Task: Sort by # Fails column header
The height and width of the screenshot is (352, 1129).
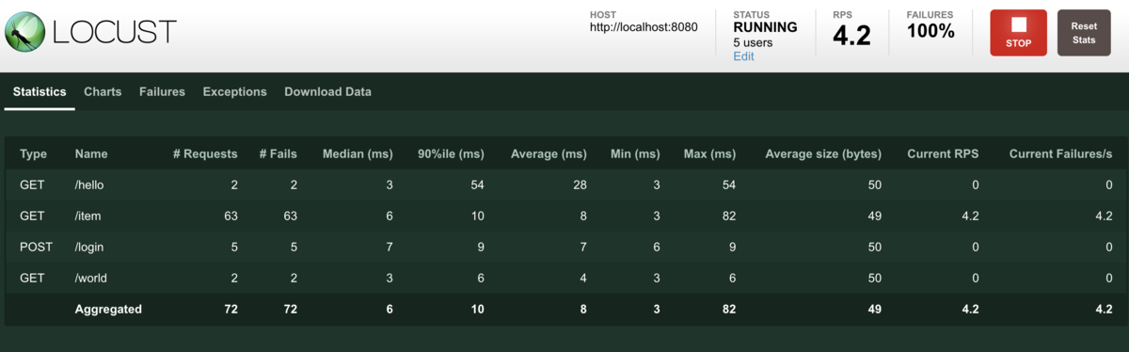Action: tap(278, 153)
